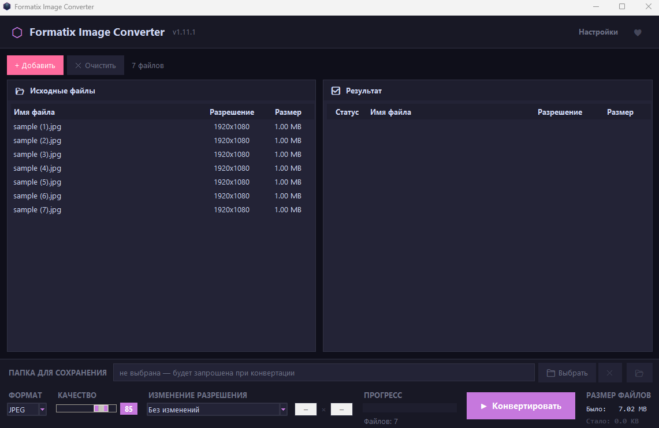Click the height input field
This screenshot has width=659, height=428.
tap(341, 409)
